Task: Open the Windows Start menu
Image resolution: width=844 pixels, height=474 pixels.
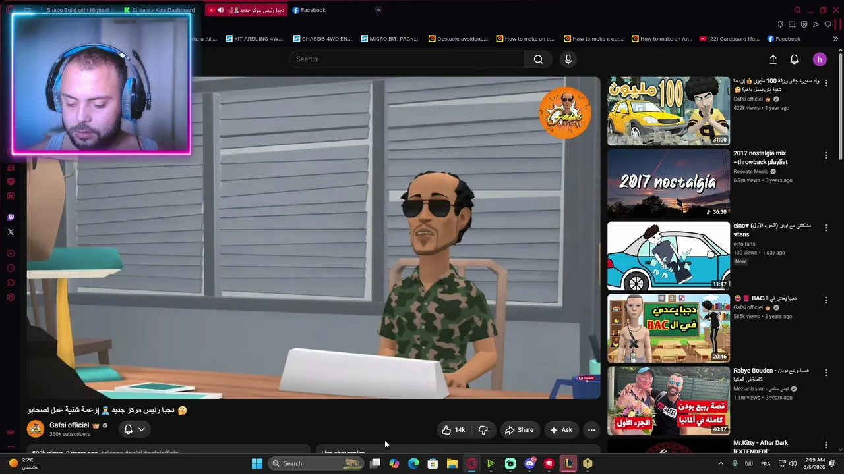Action: pyautogui.click(x=257, y=463)
